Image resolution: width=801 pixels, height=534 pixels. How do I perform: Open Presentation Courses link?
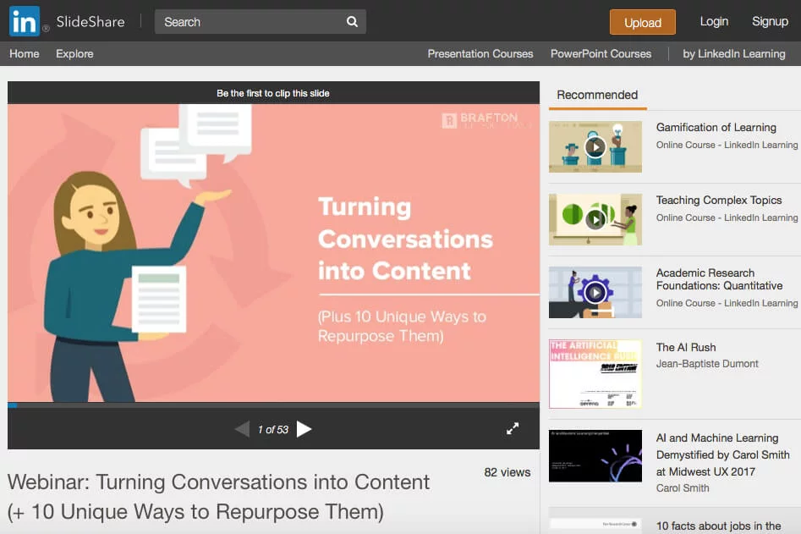[x=480, y=53]
